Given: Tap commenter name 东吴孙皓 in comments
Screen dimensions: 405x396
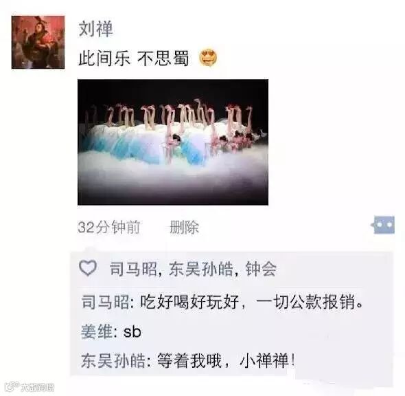Looking at the screenshot, I should point(113,361).
